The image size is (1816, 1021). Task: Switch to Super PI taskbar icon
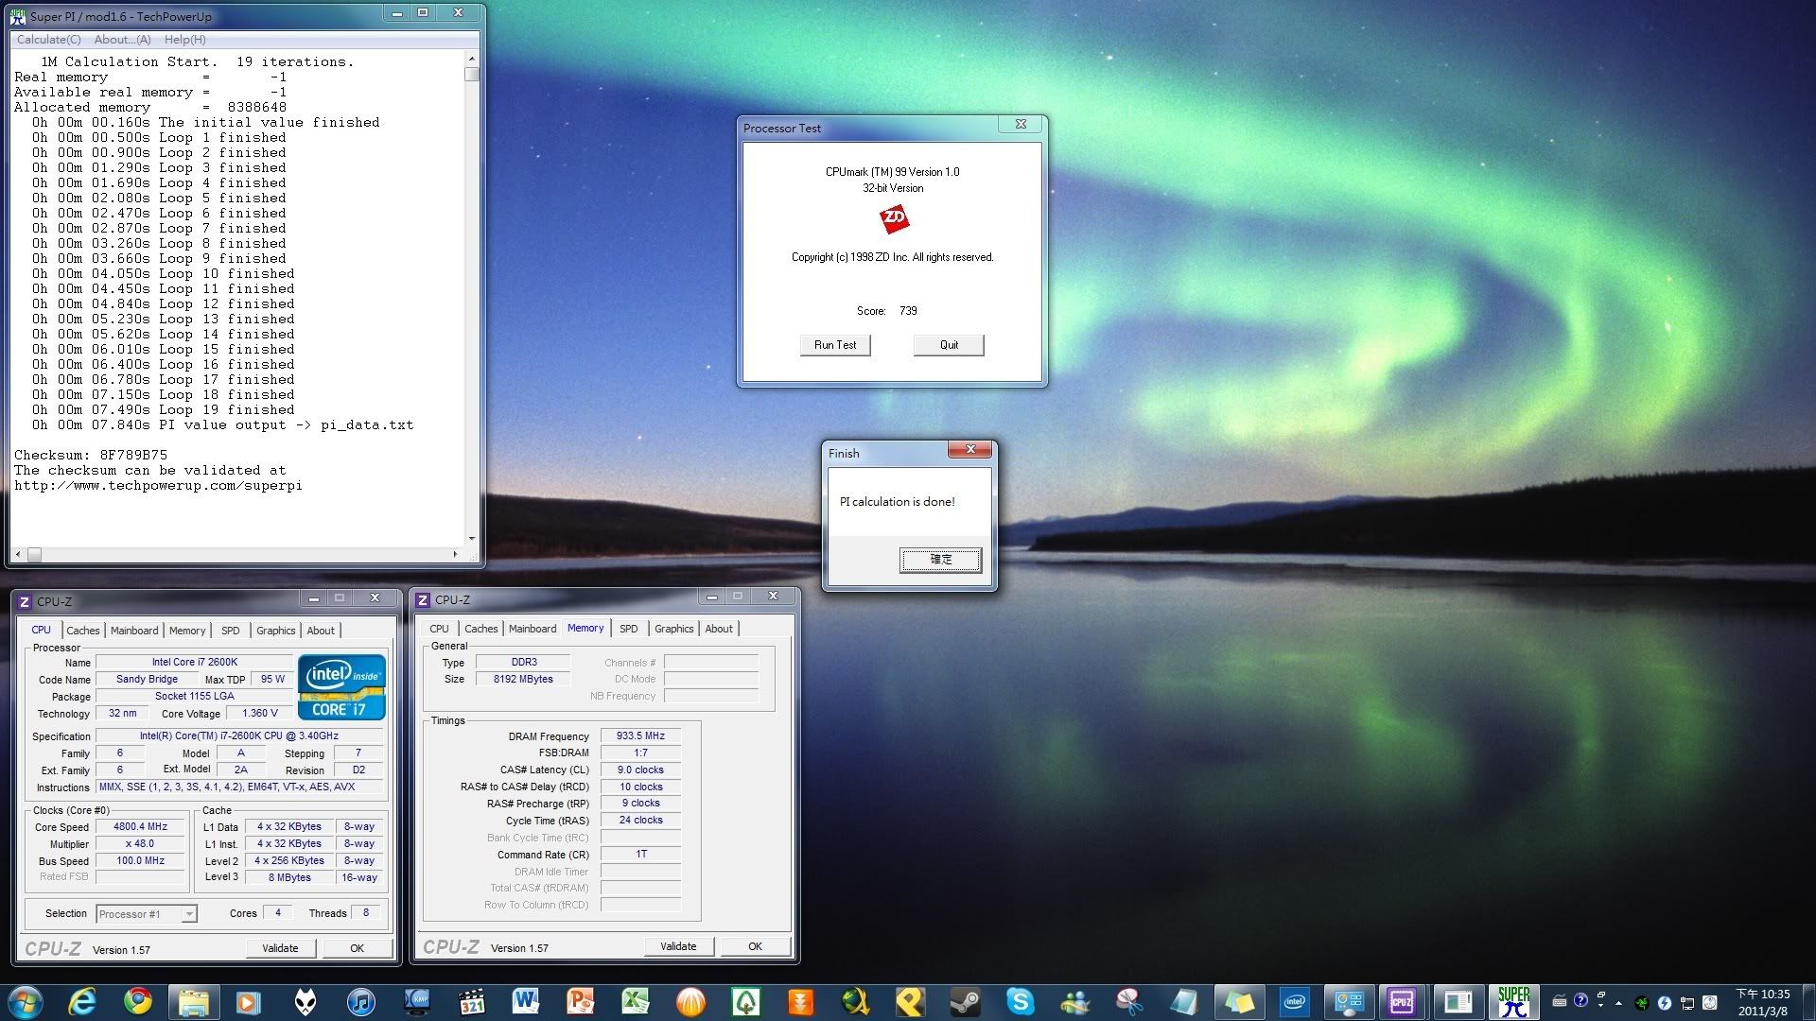pos(1513,1001)
